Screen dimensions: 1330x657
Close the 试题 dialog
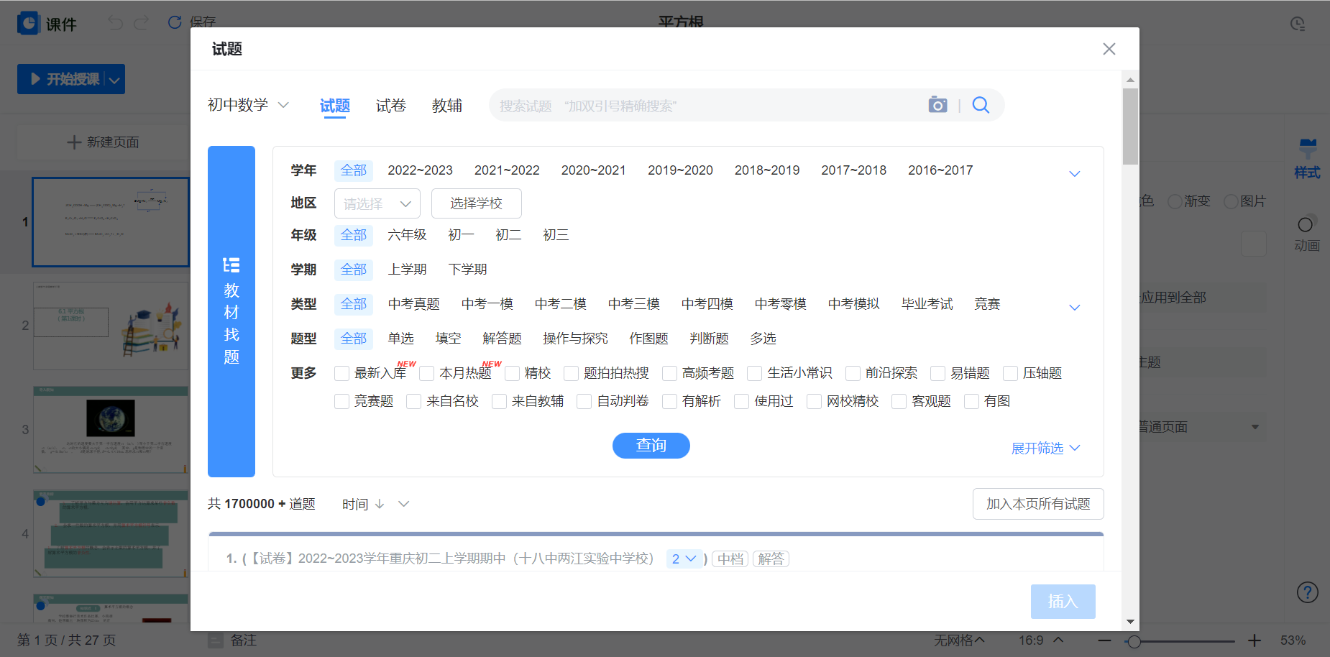pos(1109,49)
